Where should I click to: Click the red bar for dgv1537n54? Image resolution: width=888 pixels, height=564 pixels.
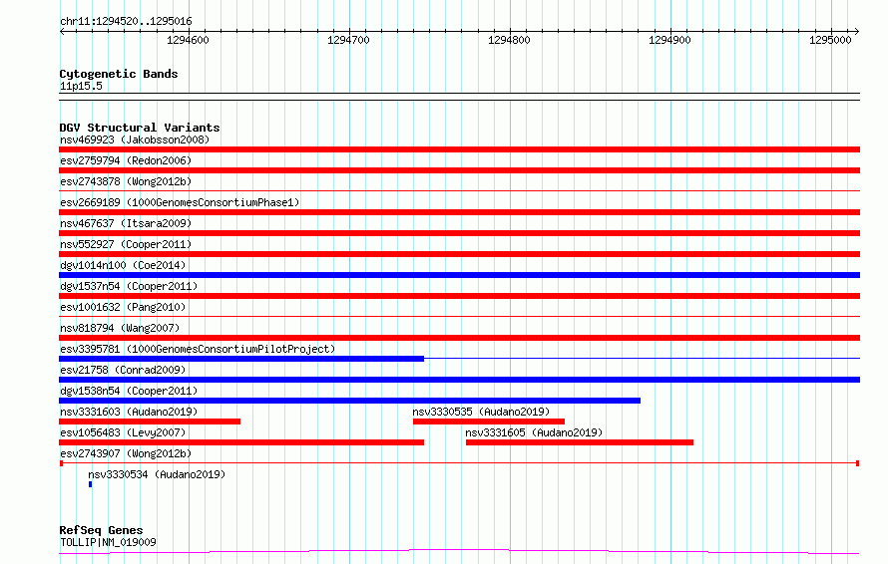tap(459, 296)
